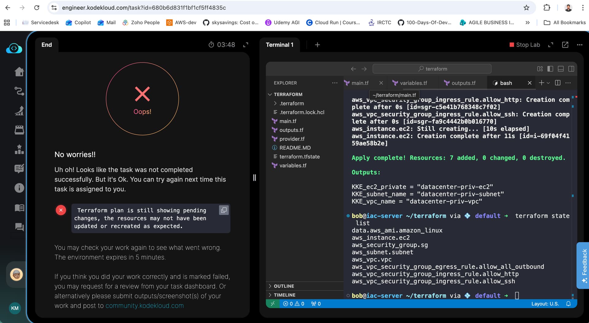Split the editor terminal pane
Screen dimensions: 589x323
click(558, 83)
